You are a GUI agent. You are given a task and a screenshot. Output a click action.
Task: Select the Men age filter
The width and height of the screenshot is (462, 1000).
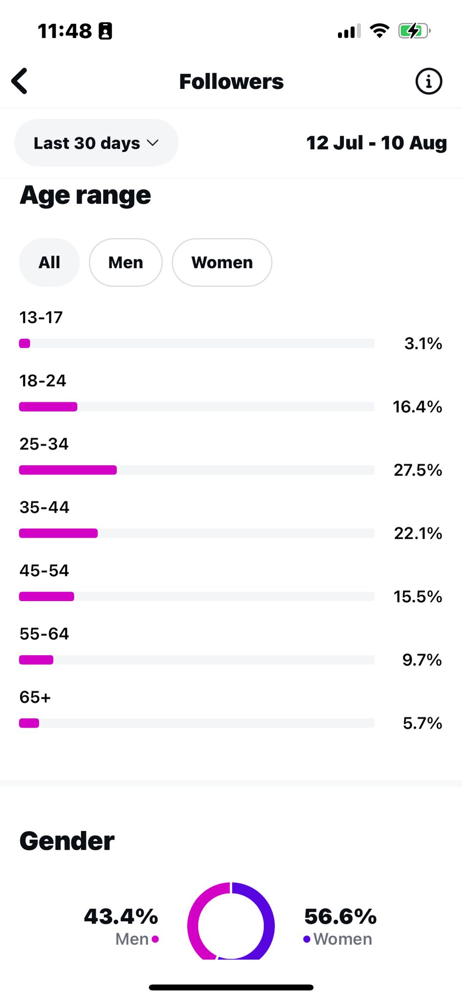(x=126, y=262)
